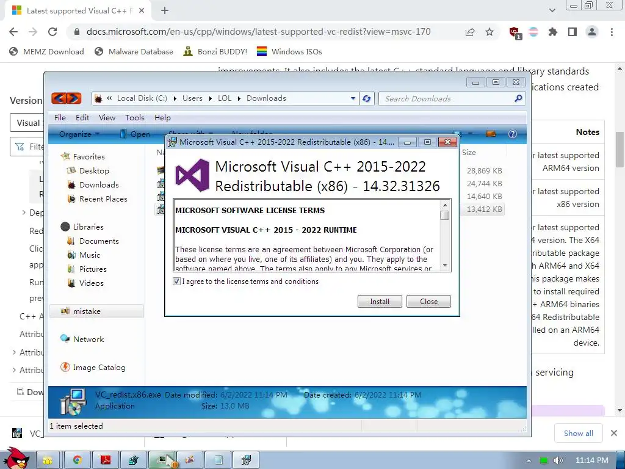Open the view options dropdown arrow
Image resolution: width=625 pixels, height=469 pixels.
[x=470, y=134]
